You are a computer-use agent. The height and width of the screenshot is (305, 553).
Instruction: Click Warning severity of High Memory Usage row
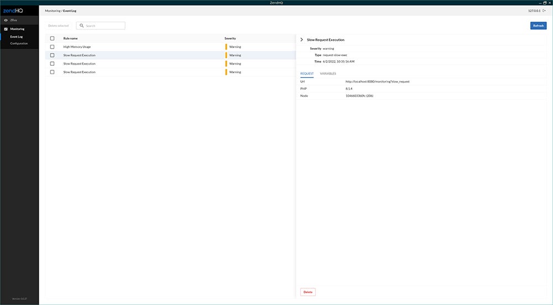[x=235, y=47]
